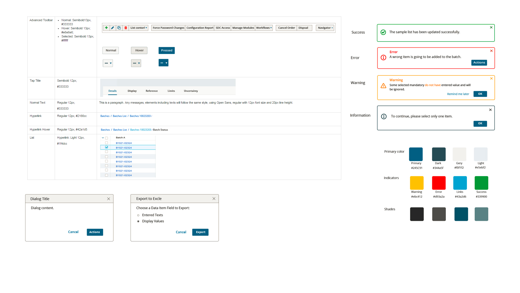Select the Display Values radio button

coord(138,221)
